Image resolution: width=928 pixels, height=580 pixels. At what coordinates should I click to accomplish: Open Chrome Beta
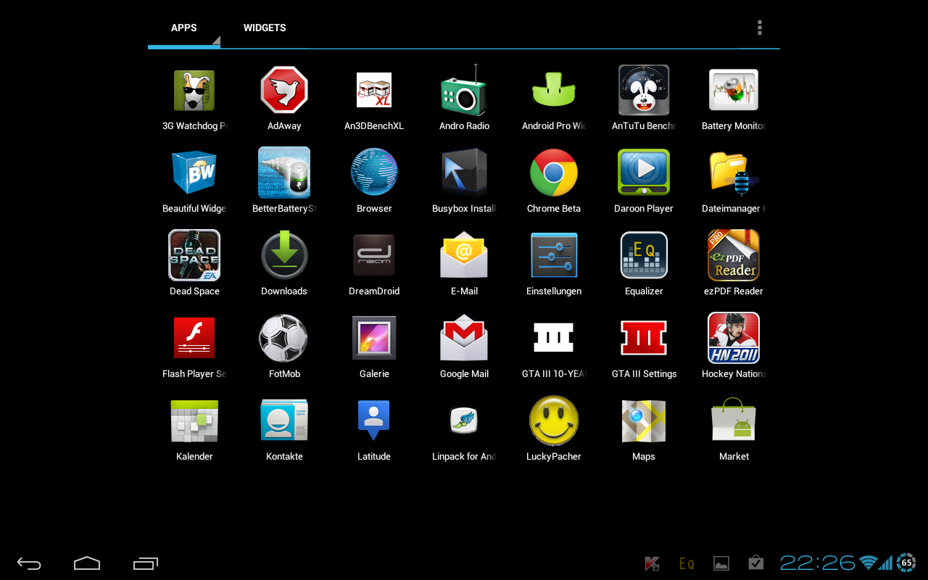click(x=554, y=173)
